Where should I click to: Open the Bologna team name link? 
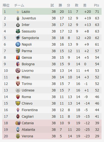[28, 64]
